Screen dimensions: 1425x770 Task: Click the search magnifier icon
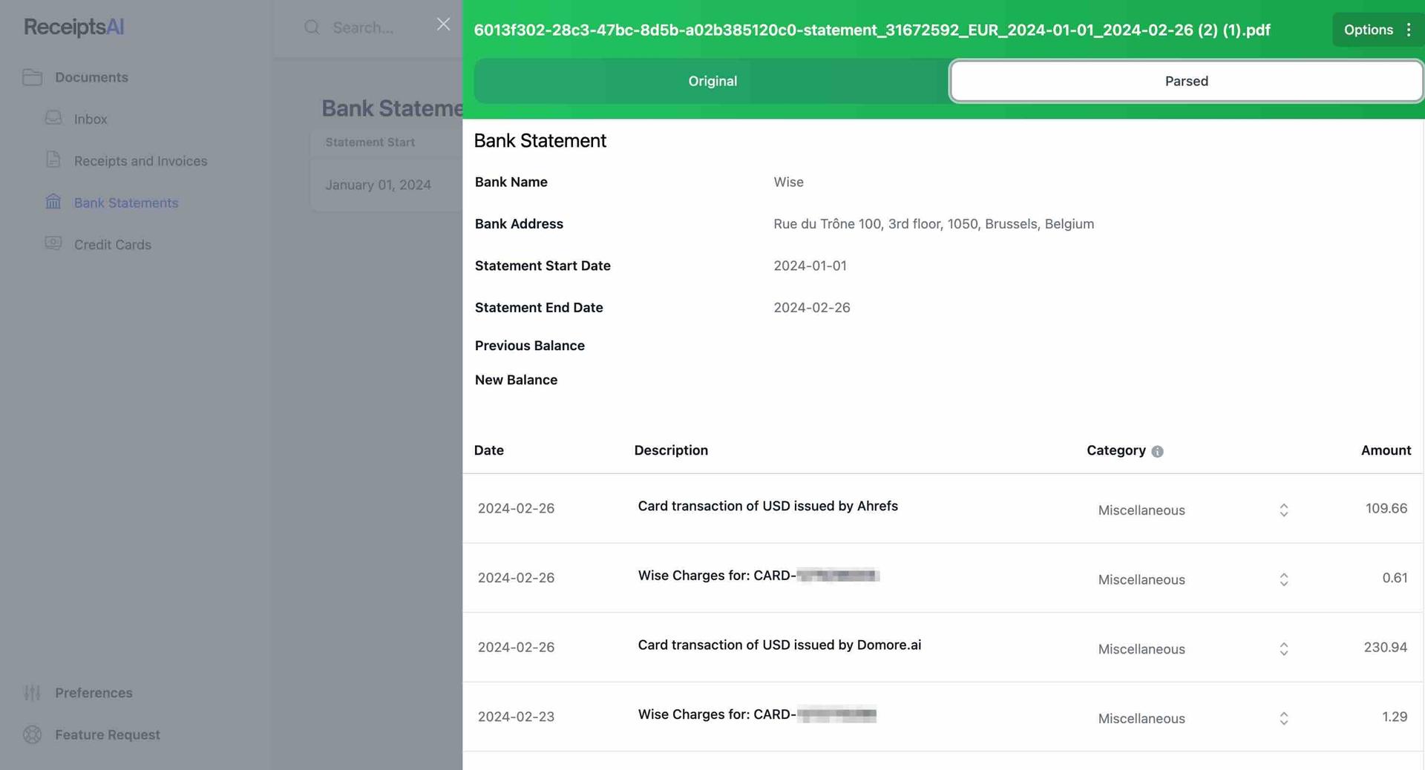(x=312, y=27)
